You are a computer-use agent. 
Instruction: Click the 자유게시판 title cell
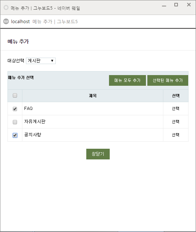pos(93,122)
